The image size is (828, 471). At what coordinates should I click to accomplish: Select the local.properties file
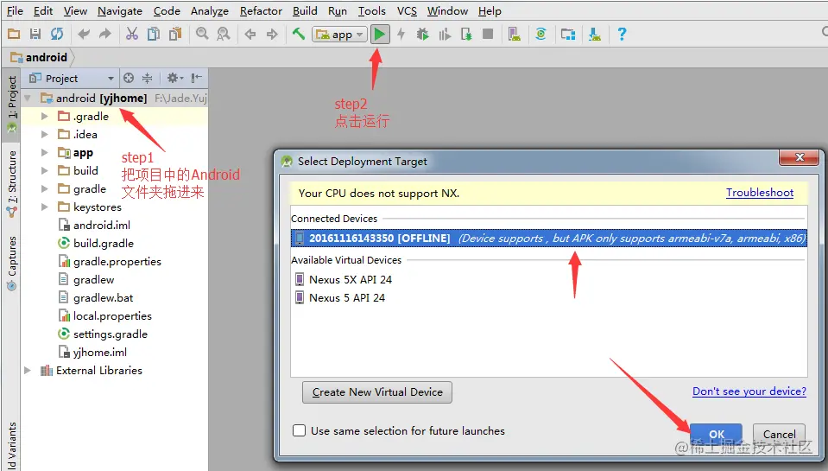tap(112, 316)
